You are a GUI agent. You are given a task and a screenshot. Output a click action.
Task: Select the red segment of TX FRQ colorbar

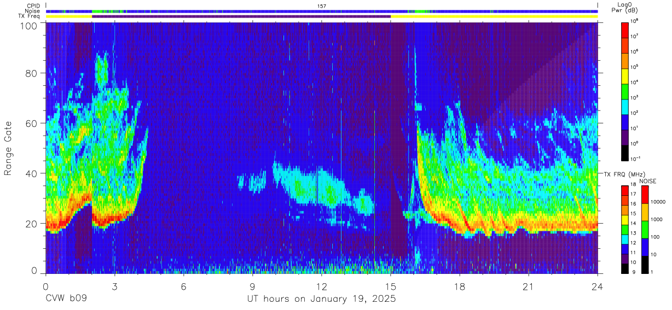[625, 190]
